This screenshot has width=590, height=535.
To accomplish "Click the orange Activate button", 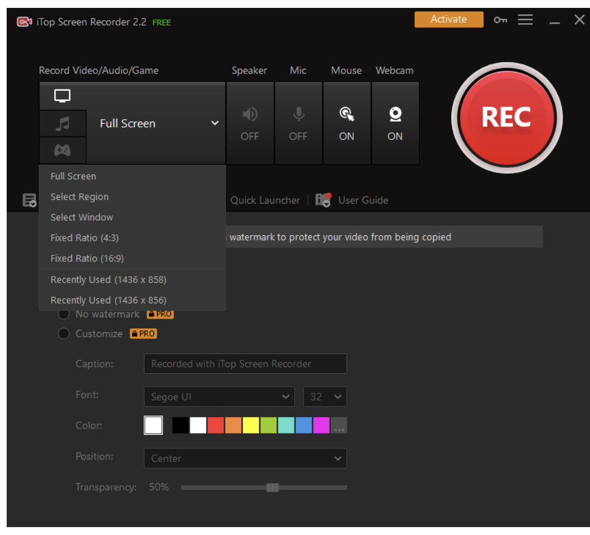I will 449,19.
